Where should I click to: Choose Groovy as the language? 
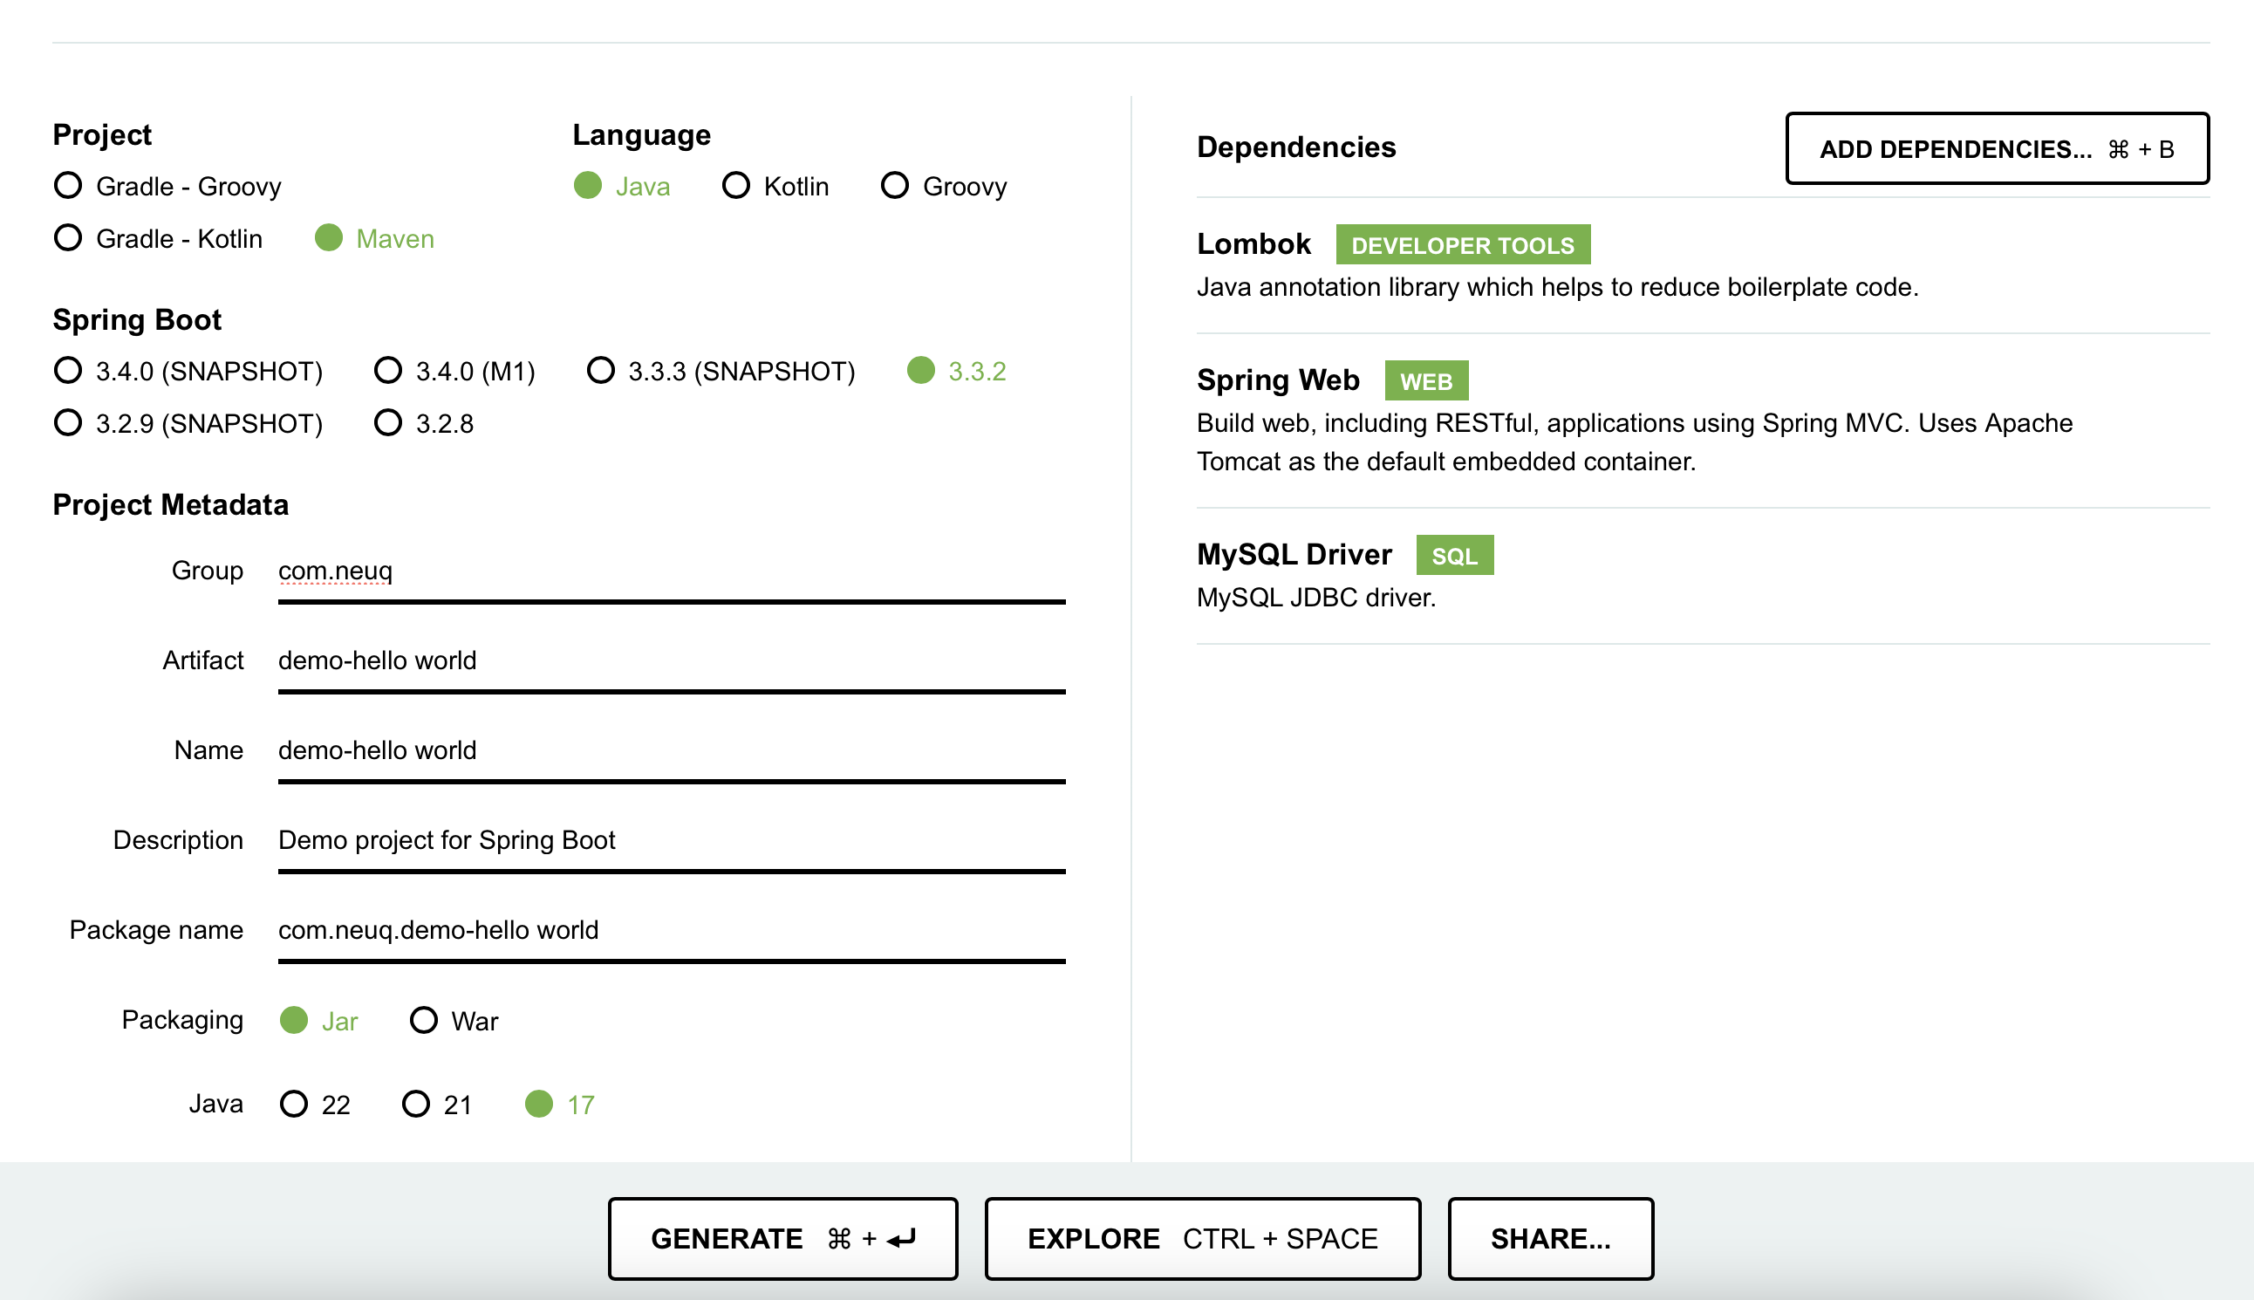tap(944, 186)
